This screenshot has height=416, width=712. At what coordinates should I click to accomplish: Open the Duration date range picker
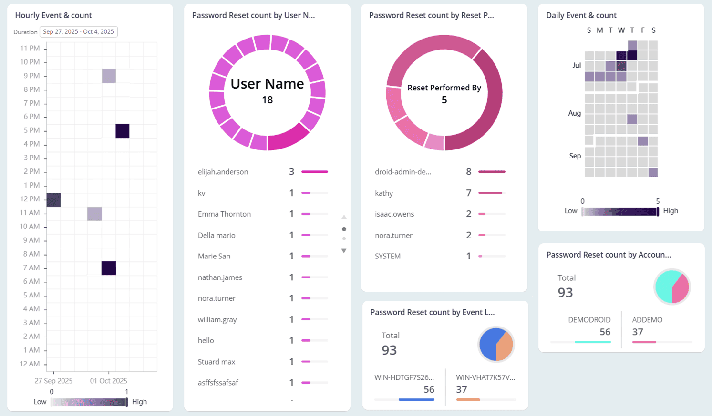78,31
